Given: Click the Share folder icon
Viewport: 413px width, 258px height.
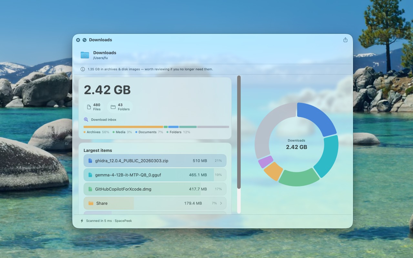Looking at the screenshot, I should tap(91, 203).
